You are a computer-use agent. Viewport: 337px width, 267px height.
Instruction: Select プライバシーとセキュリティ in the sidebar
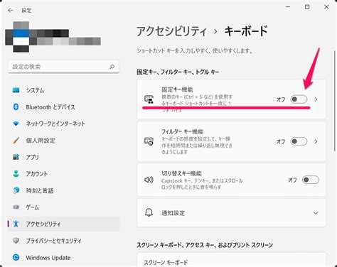pos(63,241)
